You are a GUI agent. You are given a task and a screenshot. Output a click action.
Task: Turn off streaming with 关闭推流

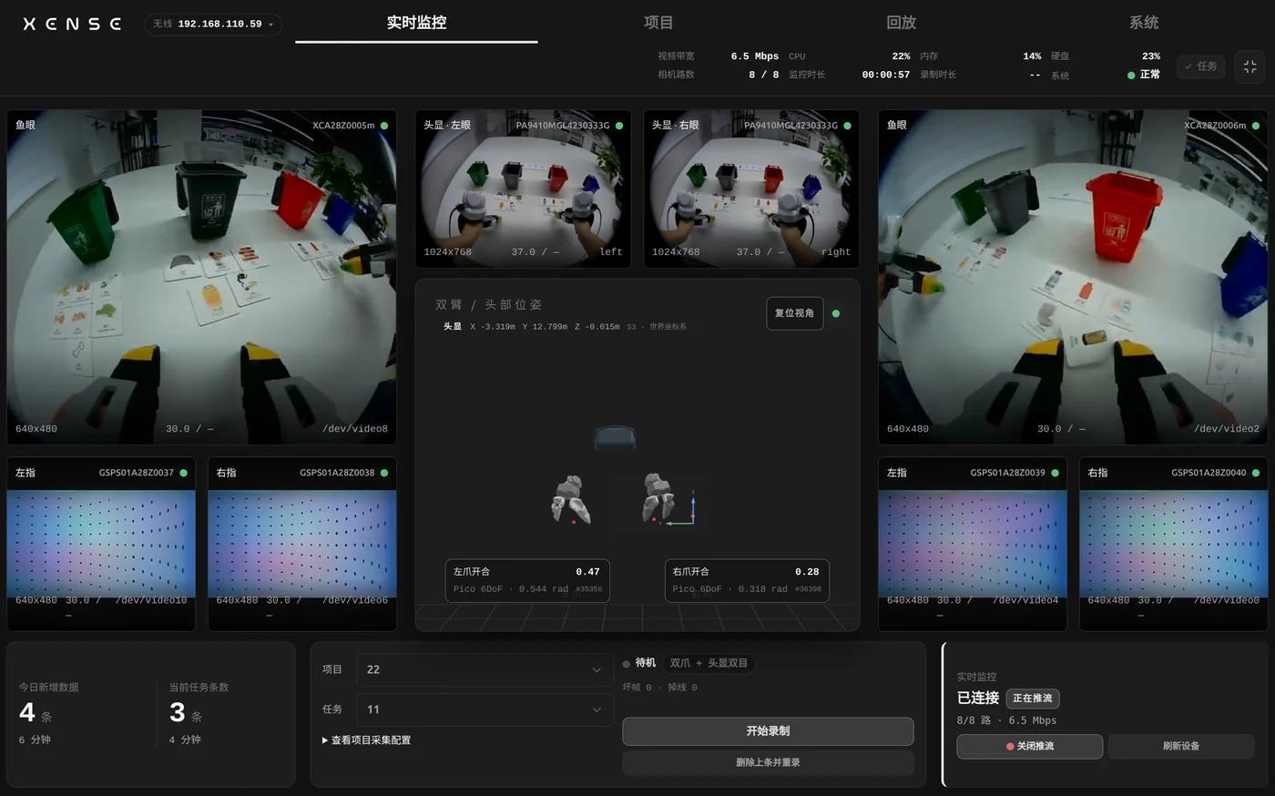point(1029,746)
